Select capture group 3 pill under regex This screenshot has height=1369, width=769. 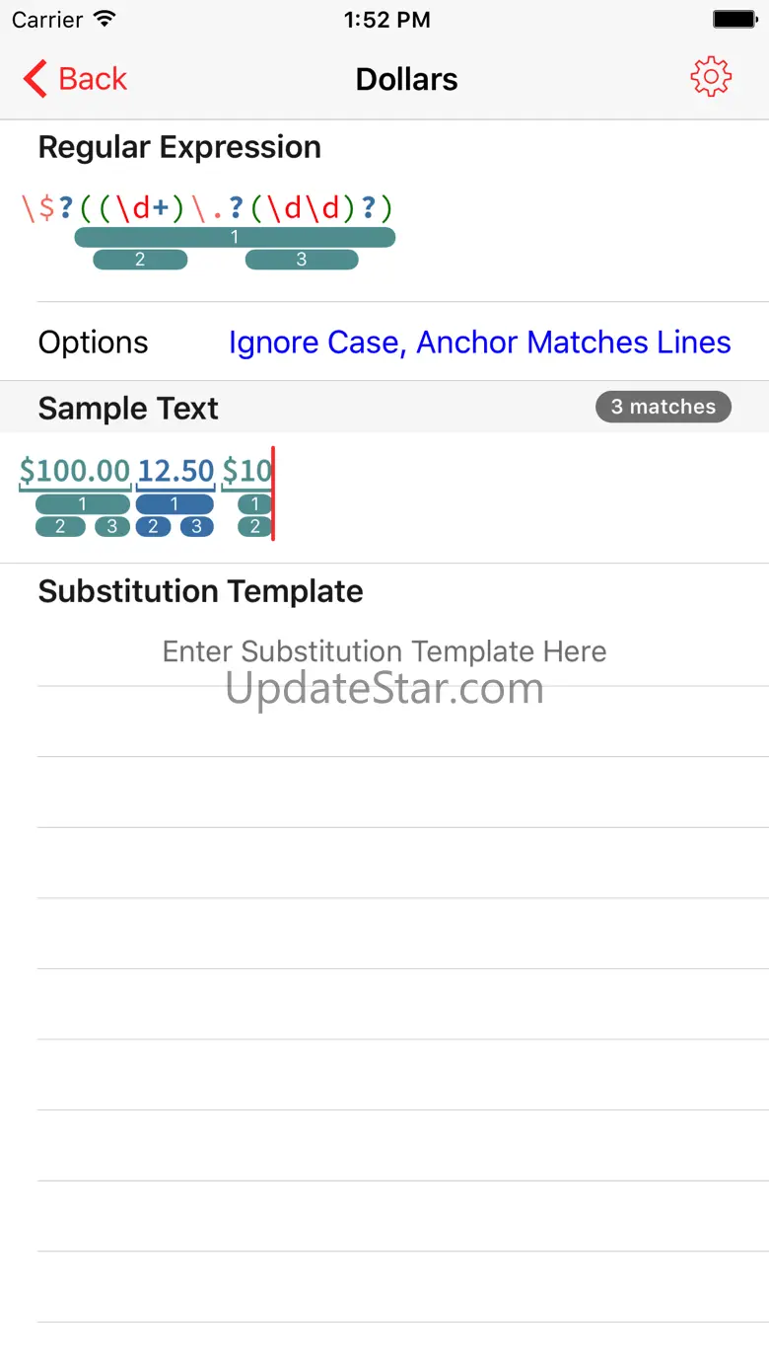pyautogui.click(x=302, y=260)
